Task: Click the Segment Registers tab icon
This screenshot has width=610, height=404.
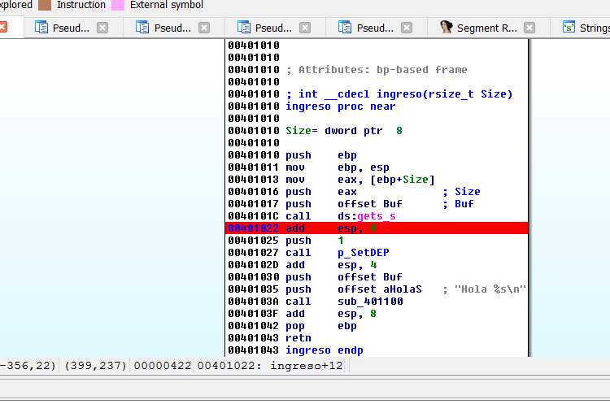Action: click(446, 28)
